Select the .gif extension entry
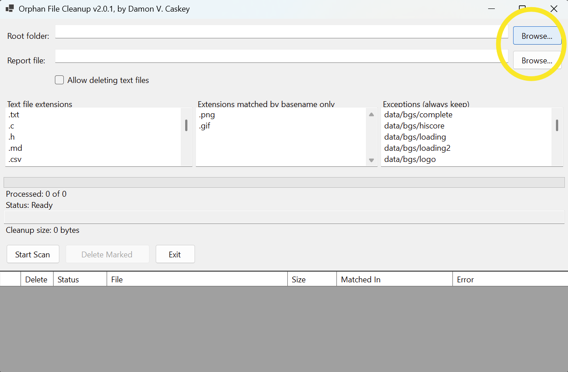 click(205, 126)
